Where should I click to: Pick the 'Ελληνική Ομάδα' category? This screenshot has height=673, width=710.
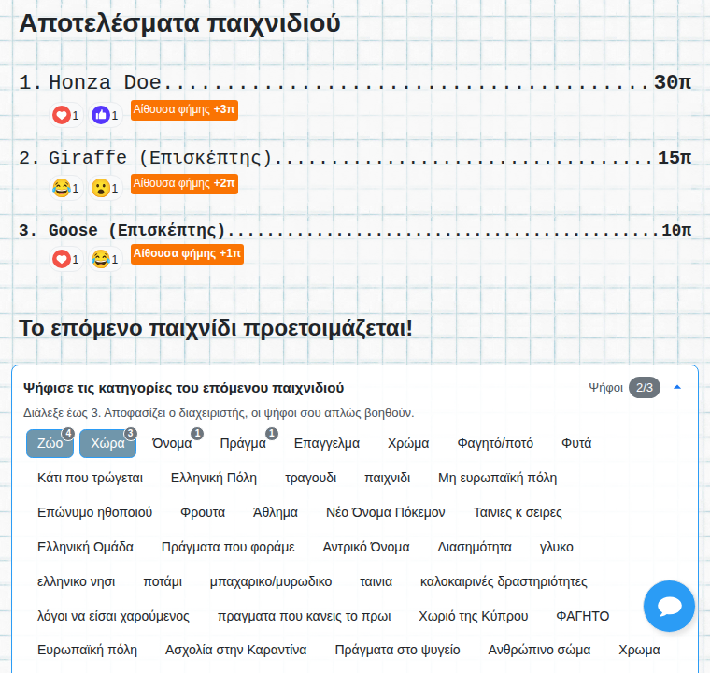85,547
